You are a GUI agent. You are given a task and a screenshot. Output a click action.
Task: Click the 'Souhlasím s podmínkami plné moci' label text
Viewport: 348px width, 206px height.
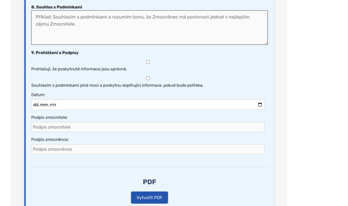click(117, 85)
